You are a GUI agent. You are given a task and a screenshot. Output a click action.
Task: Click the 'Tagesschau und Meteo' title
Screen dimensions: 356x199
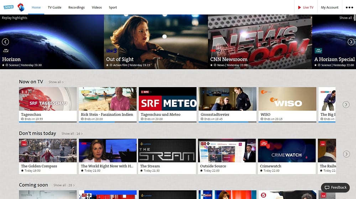tap(161, 114)
